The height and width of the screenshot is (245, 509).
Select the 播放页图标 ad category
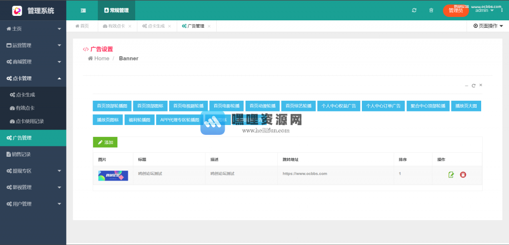click(x=108, y=120)
